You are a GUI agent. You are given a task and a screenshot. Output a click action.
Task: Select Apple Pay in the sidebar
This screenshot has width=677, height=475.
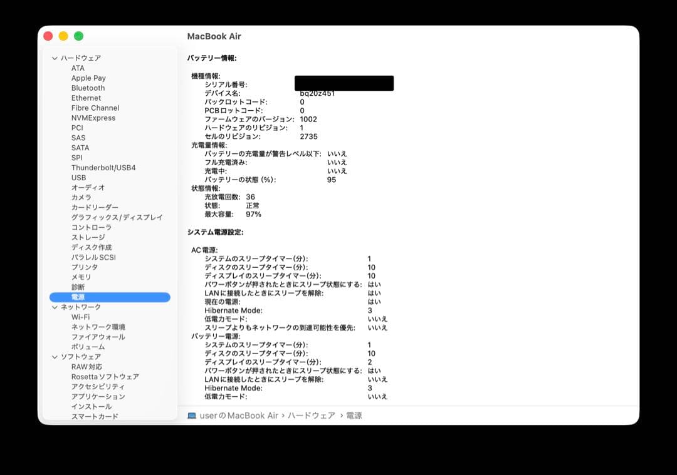coord(88,78)
